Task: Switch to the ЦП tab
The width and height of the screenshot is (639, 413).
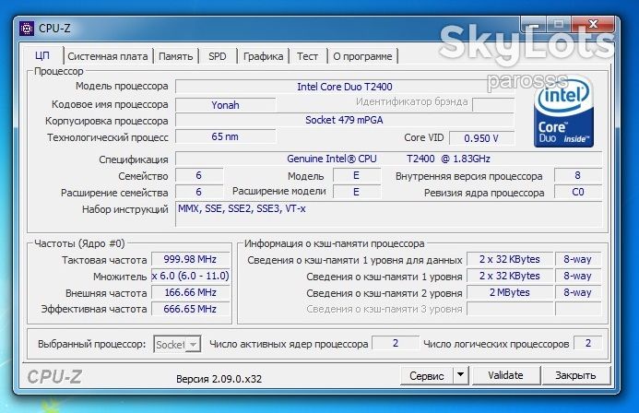Action: 42,56
